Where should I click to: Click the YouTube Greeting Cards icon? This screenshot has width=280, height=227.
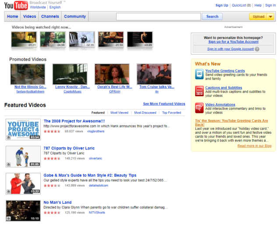tap(199, 73)
